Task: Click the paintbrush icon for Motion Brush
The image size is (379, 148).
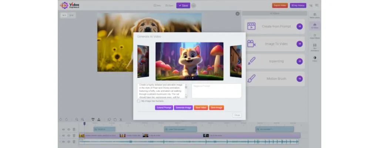Action: [x=251, y=78]
